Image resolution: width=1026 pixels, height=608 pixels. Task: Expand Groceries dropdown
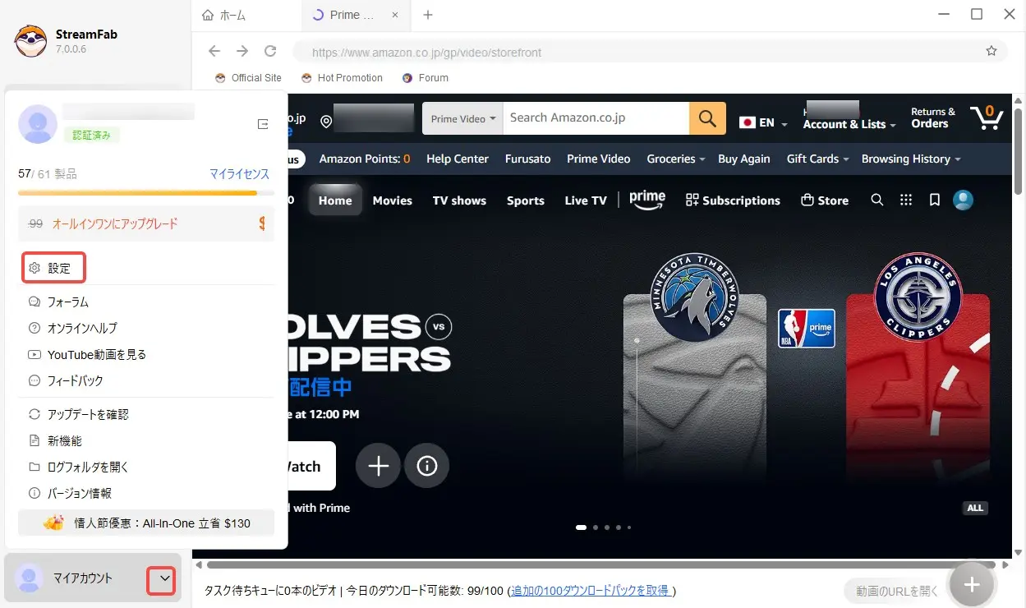[x=676, y=159]
